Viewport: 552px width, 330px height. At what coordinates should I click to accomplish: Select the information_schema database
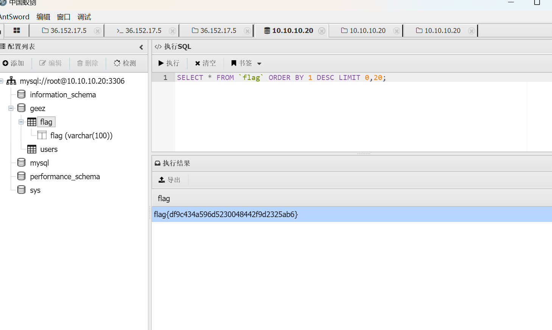63,95
